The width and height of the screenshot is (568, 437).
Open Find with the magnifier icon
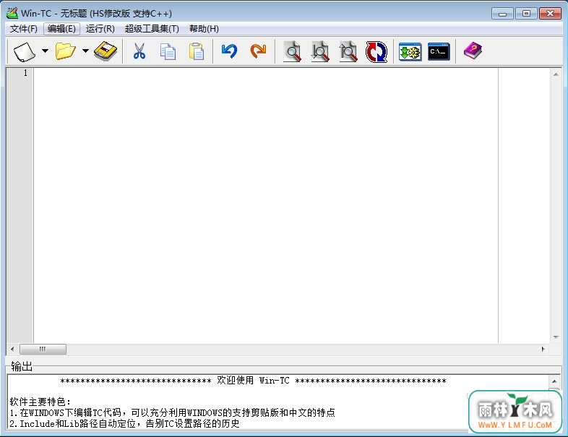[292, 51]
